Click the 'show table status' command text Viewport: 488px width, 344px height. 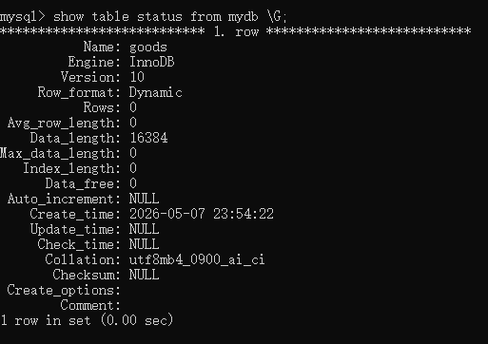tap(118, 16)
